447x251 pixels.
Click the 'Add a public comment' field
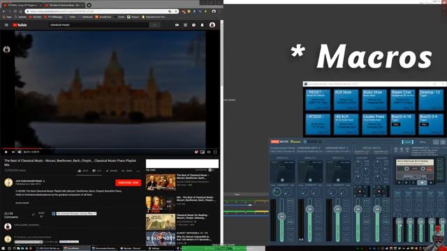point(77,225)
